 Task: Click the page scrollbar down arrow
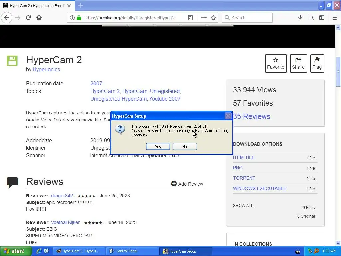click(338, 243)
